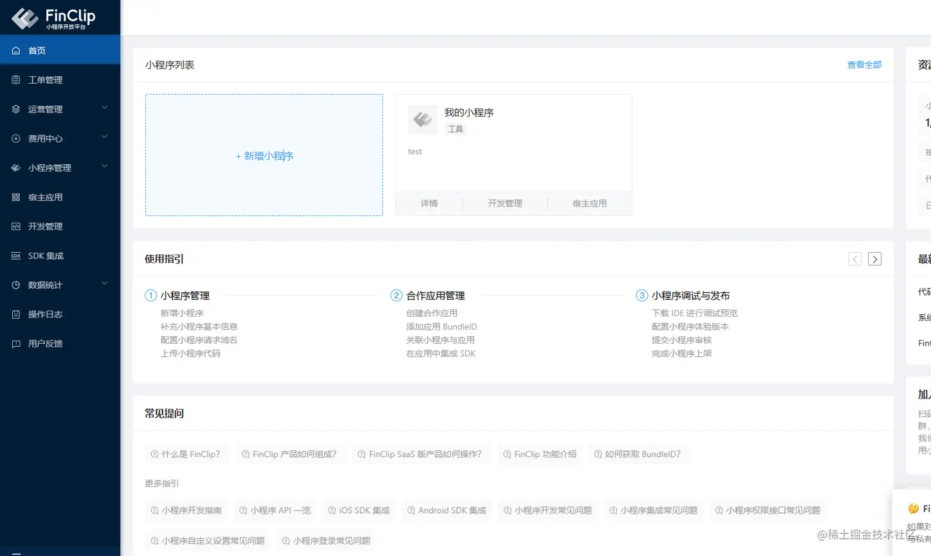This screenshot has height=556, width=931.
Task: Click guide link 关联小程序与应用
Action: tap(440, 340)
